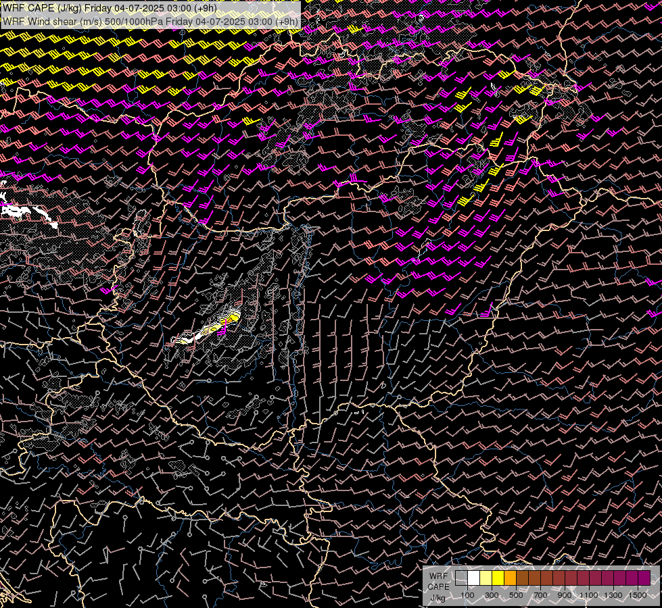Pick the gray first swatch in CAPE legend
The height and width of the screenshot is (608, 662).
tap(461, 578)
